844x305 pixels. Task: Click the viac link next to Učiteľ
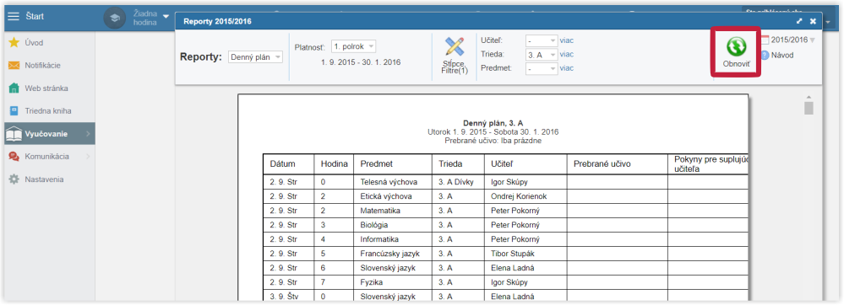click(x=567, y=40)
